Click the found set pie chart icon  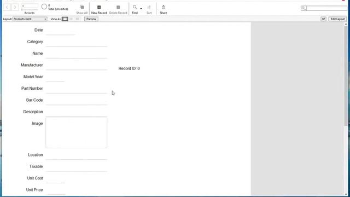[44, 7]
